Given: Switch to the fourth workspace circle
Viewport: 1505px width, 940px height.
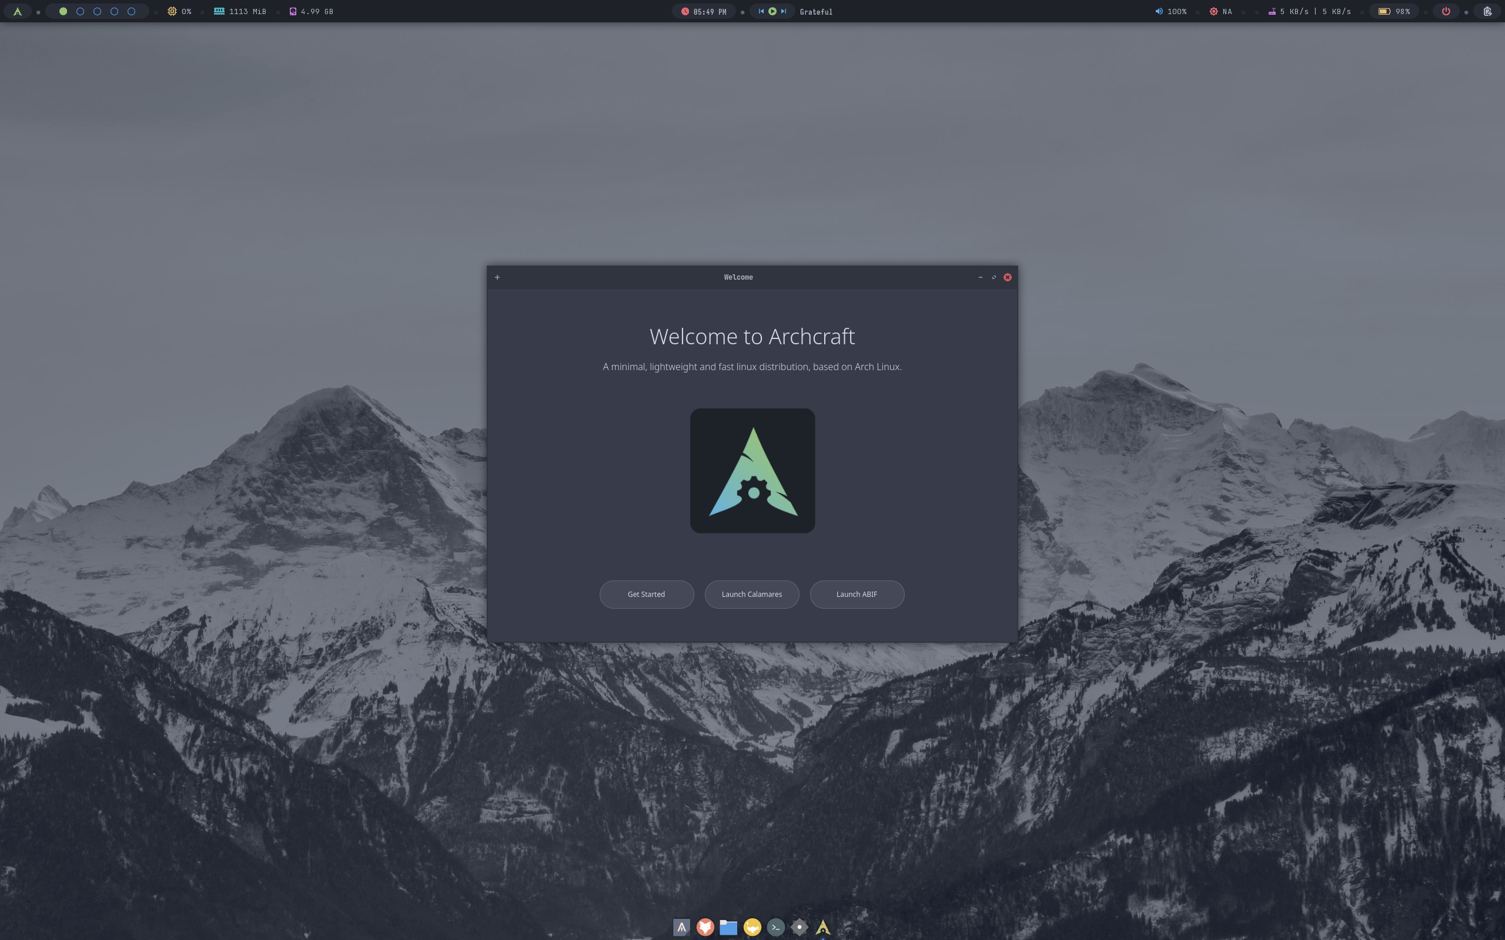Looking at the screenshot, I should click(x=115, y=11).
